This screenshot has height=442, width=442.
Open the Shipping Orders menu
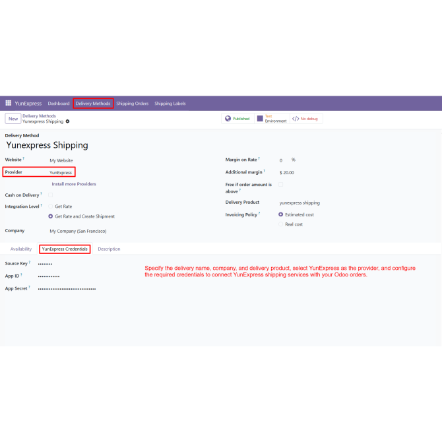133,104
